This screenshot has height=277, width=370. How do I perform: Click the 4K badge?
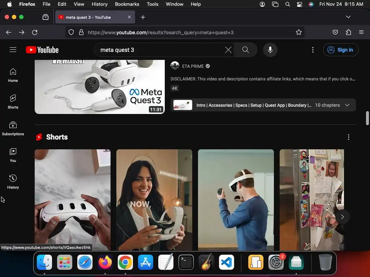pos(175,88)
